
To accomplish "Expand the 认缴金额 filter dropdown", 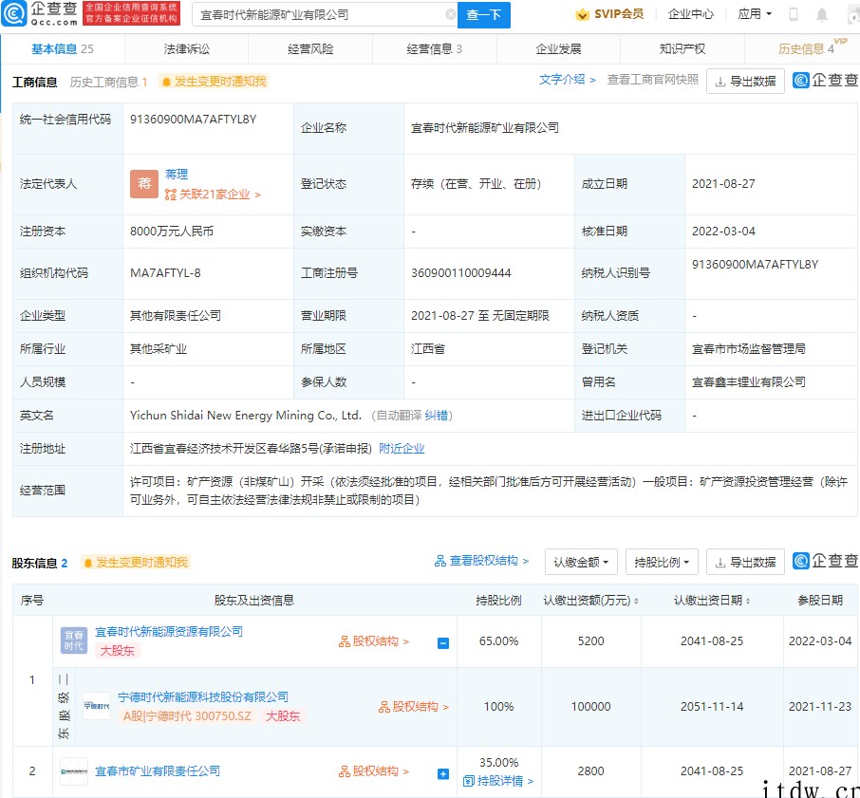I will [581, 562].
